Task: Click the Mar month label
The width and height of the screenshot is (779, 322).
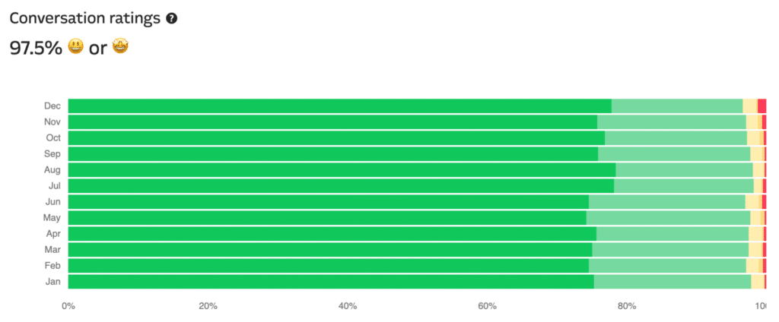Action: [52, 250]
